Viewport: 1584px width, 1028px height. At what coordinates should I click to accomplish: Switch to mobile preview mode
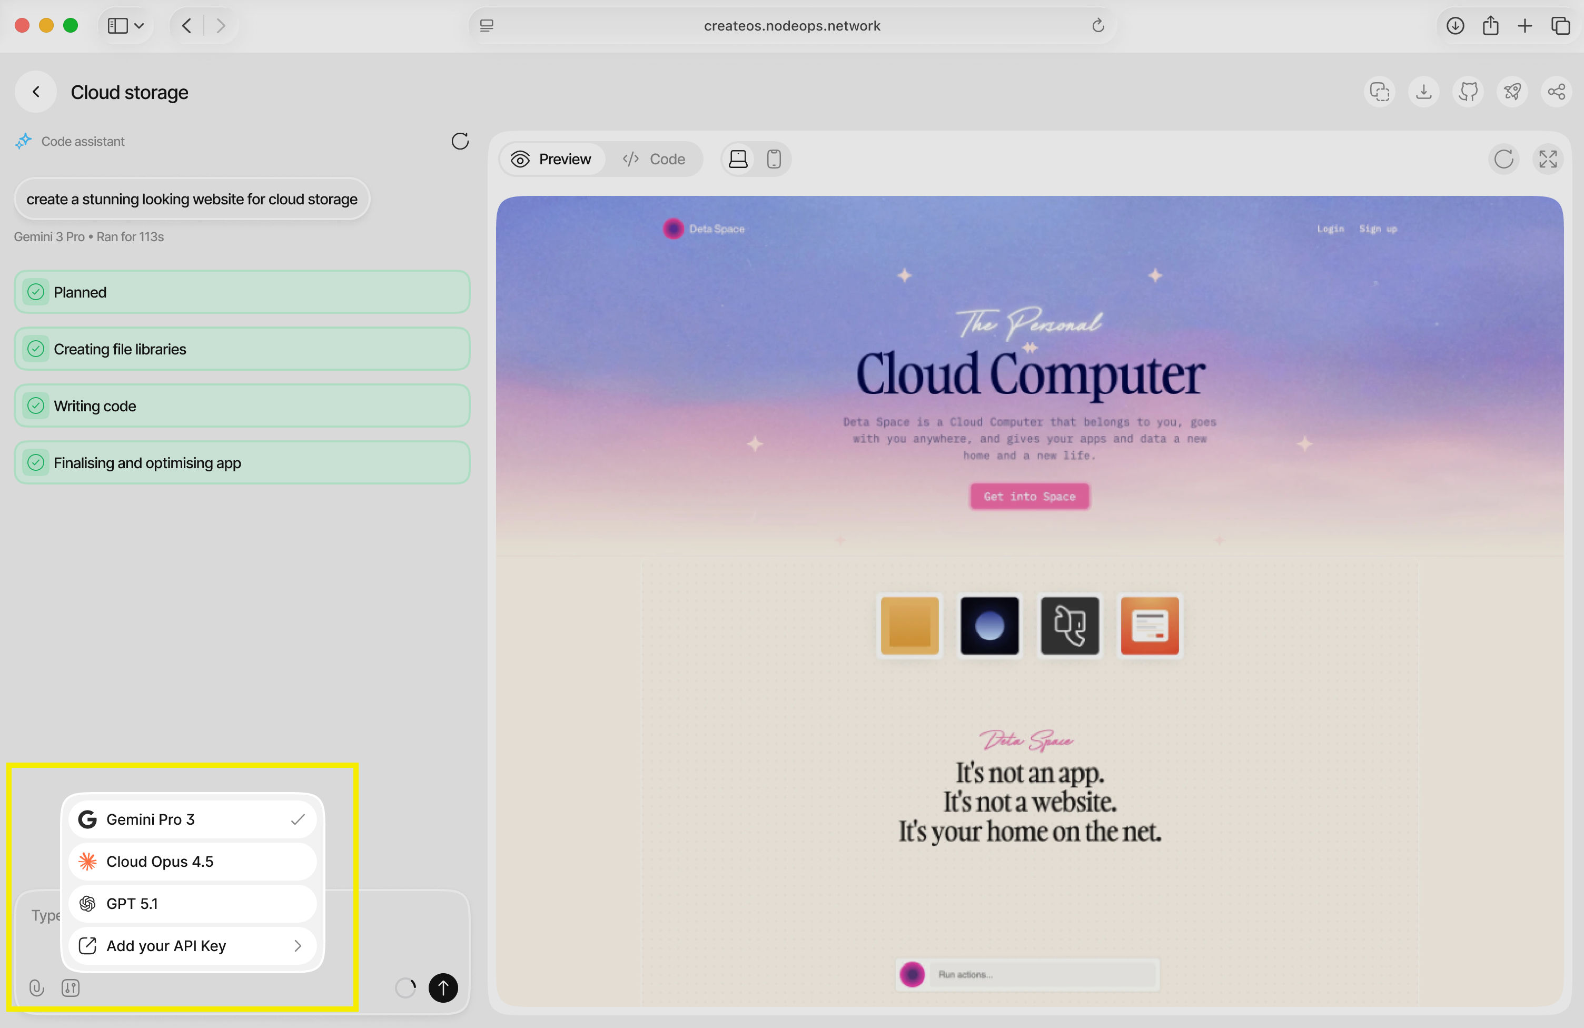(774, 159)
